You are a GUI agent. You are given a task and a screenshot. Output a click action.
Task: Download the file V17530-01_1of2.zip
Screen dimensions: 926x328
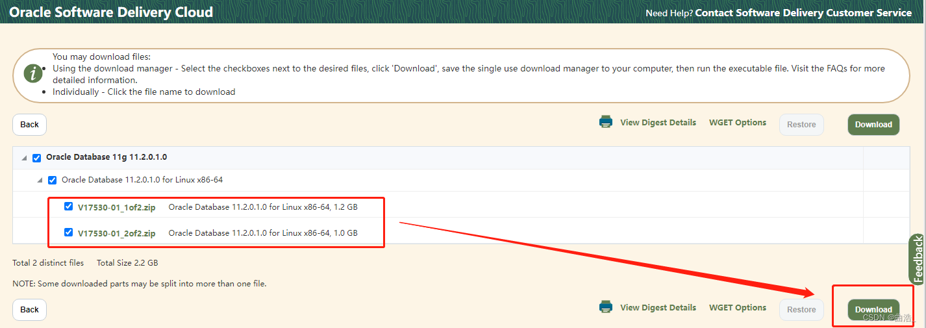(117, 208)
